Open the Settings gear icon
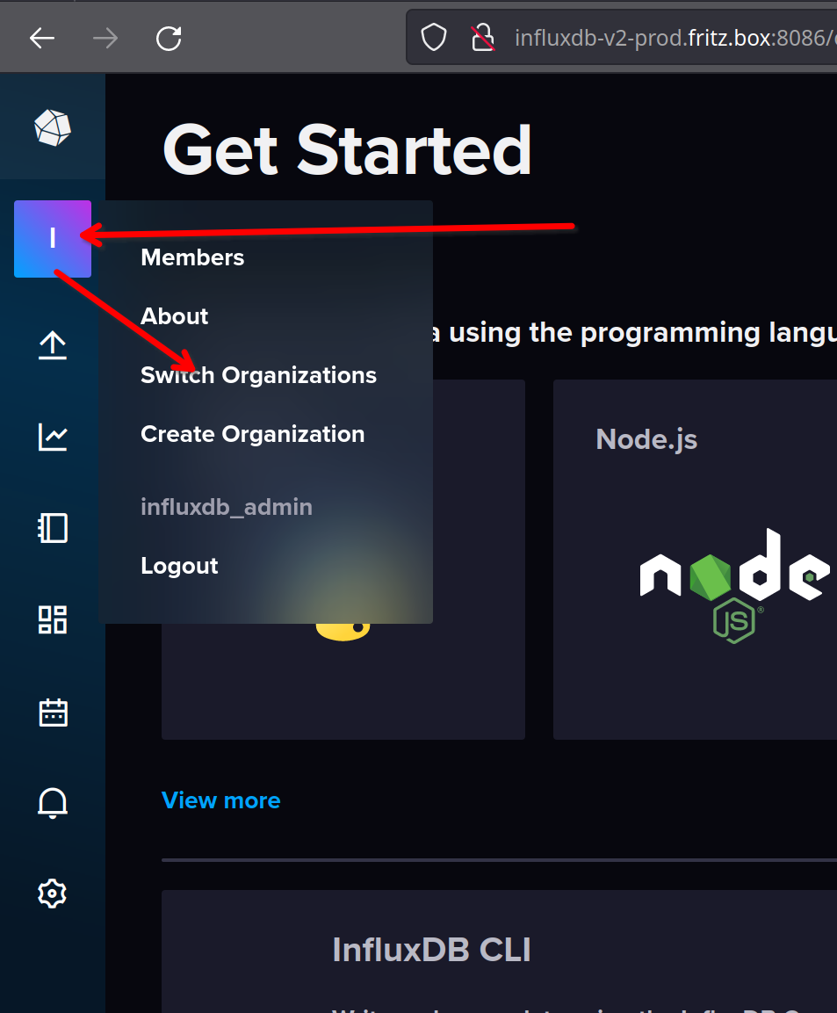 (53, 894)
